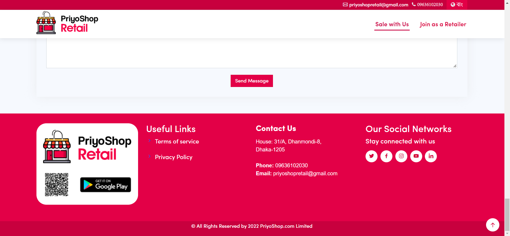Image resolution: width=510 pixels, height=236 pixels.
Task: Click the Stay connected with us text
Action: (400, 141)
